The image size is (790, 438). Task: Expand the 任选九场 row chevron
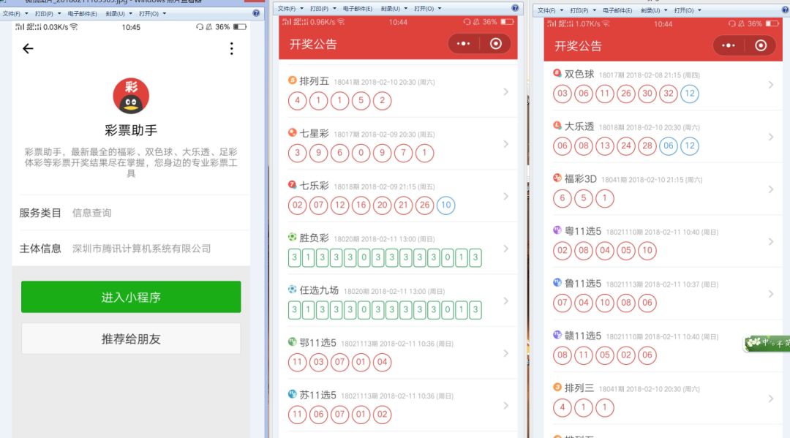point(506,301)
